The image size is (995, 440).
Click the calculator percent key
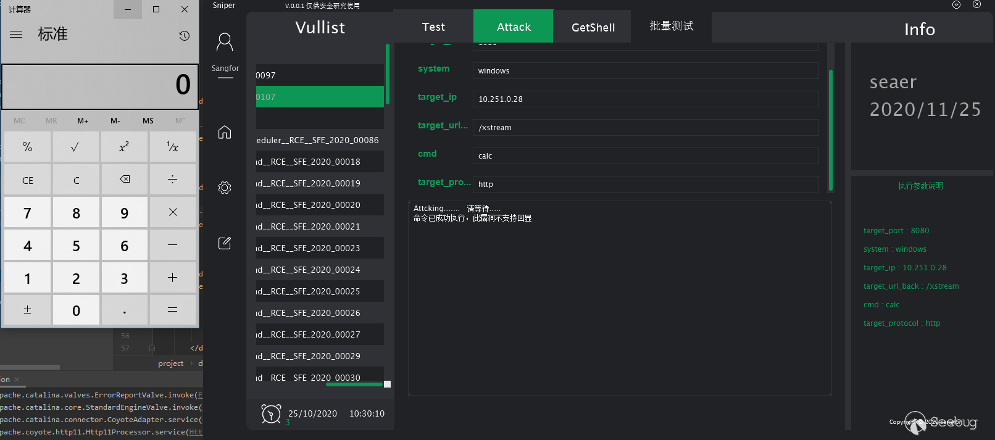28,147
